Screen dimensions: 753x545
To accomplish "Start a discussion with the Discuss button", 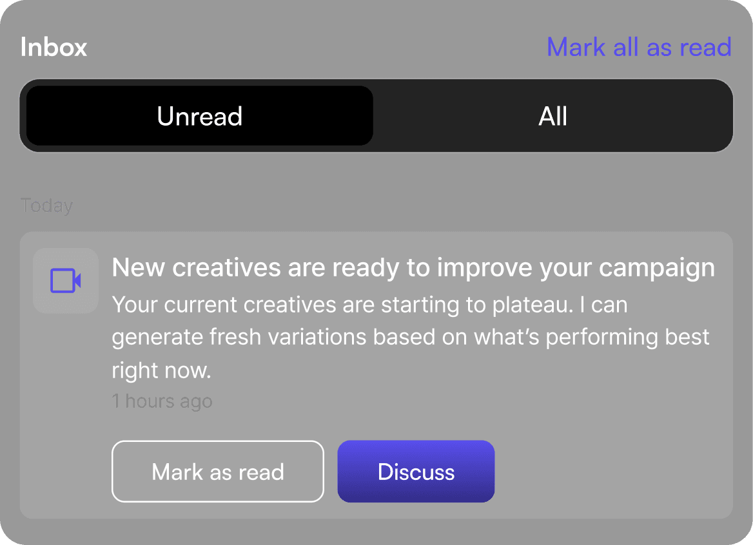I will pyautogui.click(x=416, y=471).
